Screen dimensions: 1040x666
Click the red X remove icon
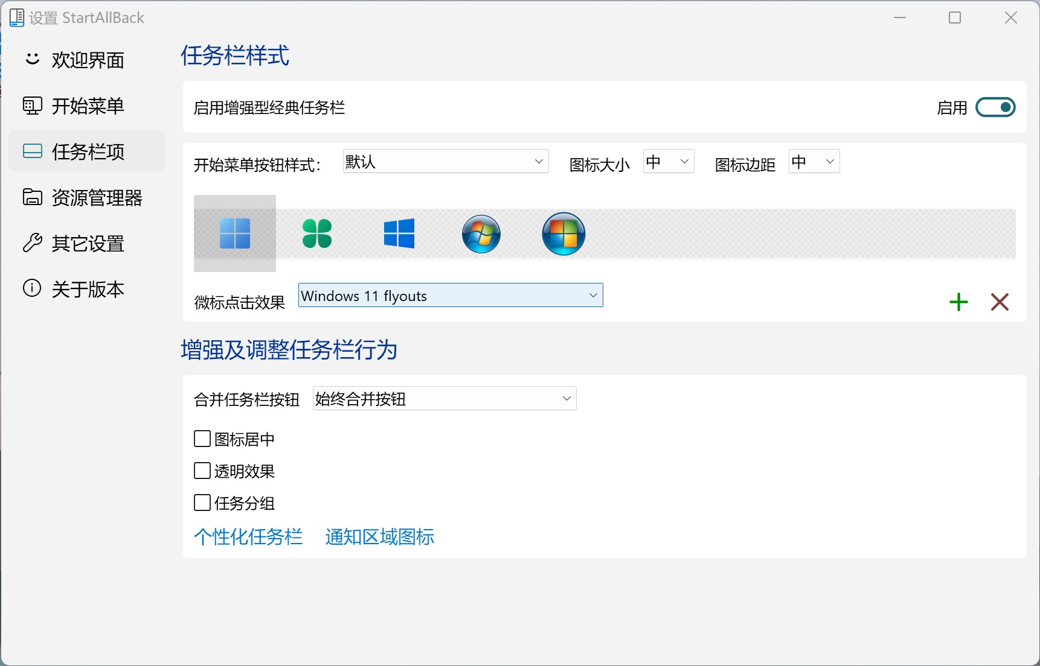[x=1000, y=302]
